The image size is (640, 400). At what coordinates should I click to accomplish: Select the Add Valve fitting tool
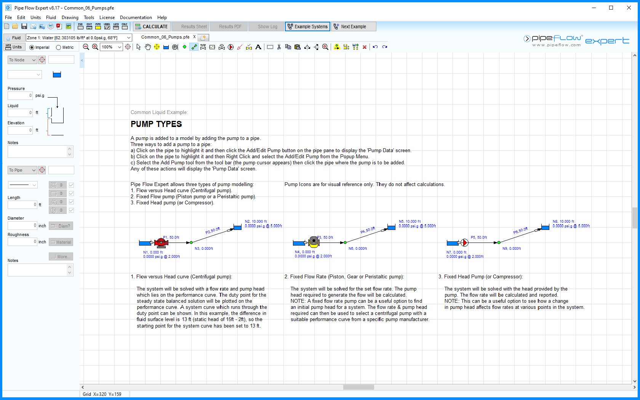point(203,47)
